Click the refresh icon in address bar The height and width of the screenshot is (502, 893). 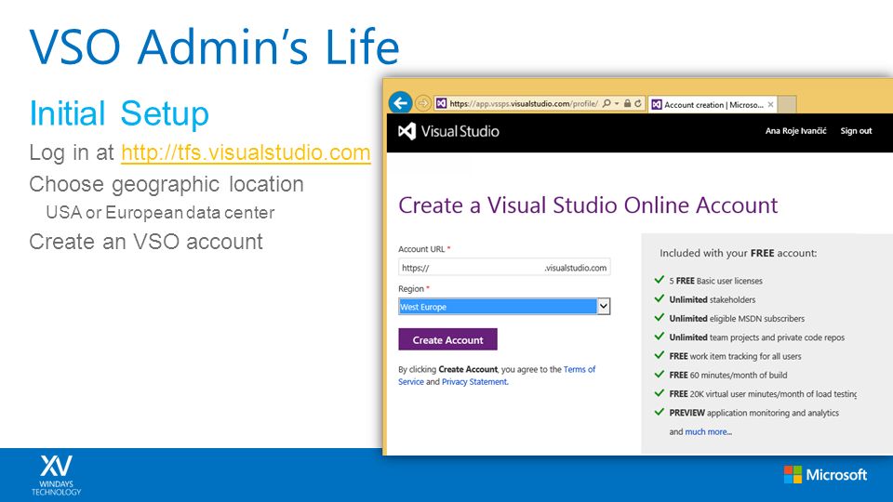tap(638, 103)
